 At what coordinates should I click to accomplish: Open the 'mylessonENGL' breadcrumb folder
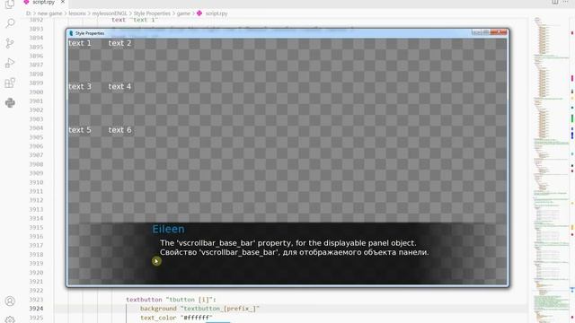110,13
